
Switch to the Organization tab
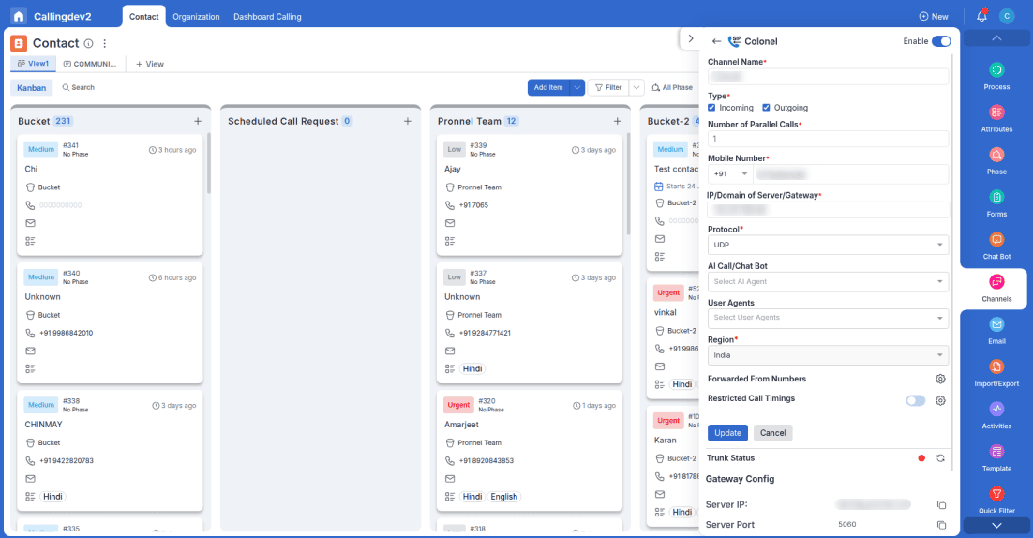point(196,17)
